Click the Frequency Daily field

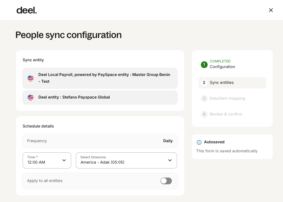(100, 141)
